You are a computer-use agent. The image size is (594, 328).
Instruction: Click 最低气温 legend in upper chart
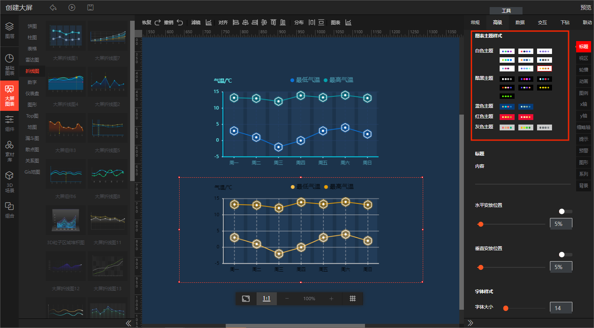(305, 80)
